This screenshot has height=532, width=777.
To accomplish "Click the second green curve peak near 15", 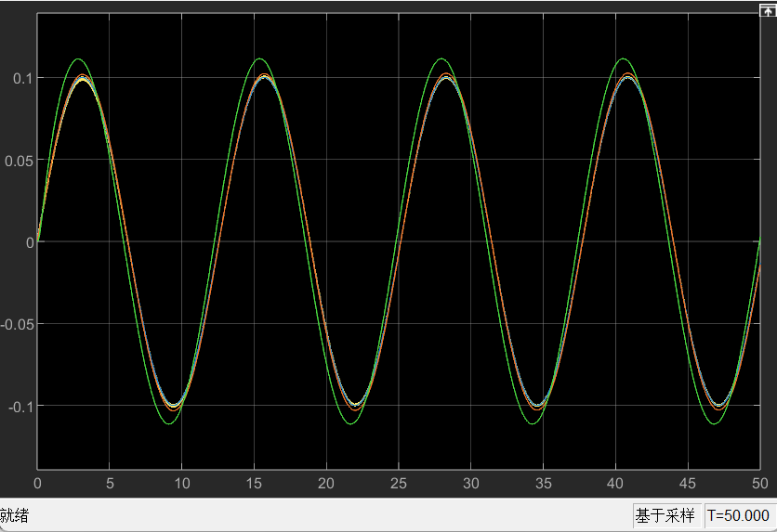I will click(261, 58).
